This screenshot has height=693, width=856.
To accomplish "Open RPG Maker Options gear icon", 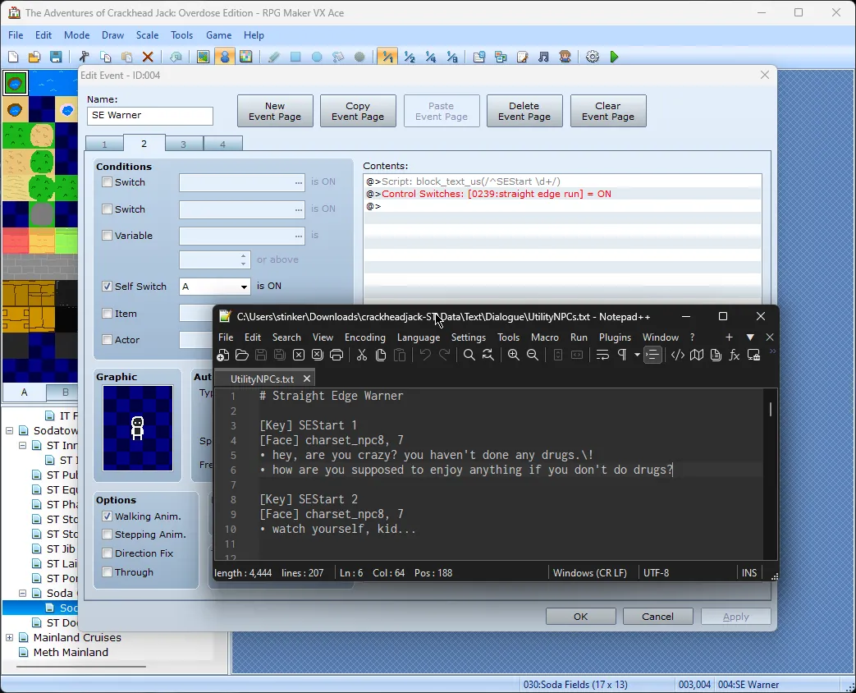I will pyautogui.click(x=593, y=57).
